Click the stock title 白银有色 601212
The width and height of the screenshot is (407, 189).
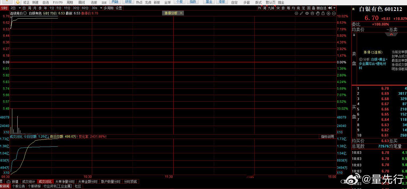tap(380, 9)
